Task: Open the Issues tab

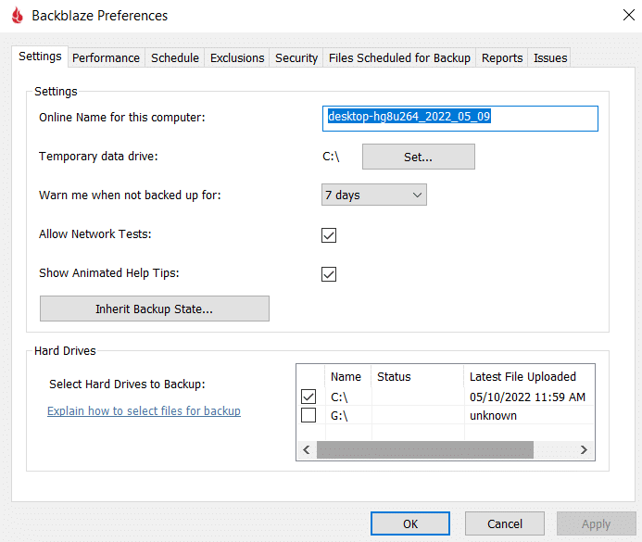Action: pyautogui.click(x=550, y=58)
